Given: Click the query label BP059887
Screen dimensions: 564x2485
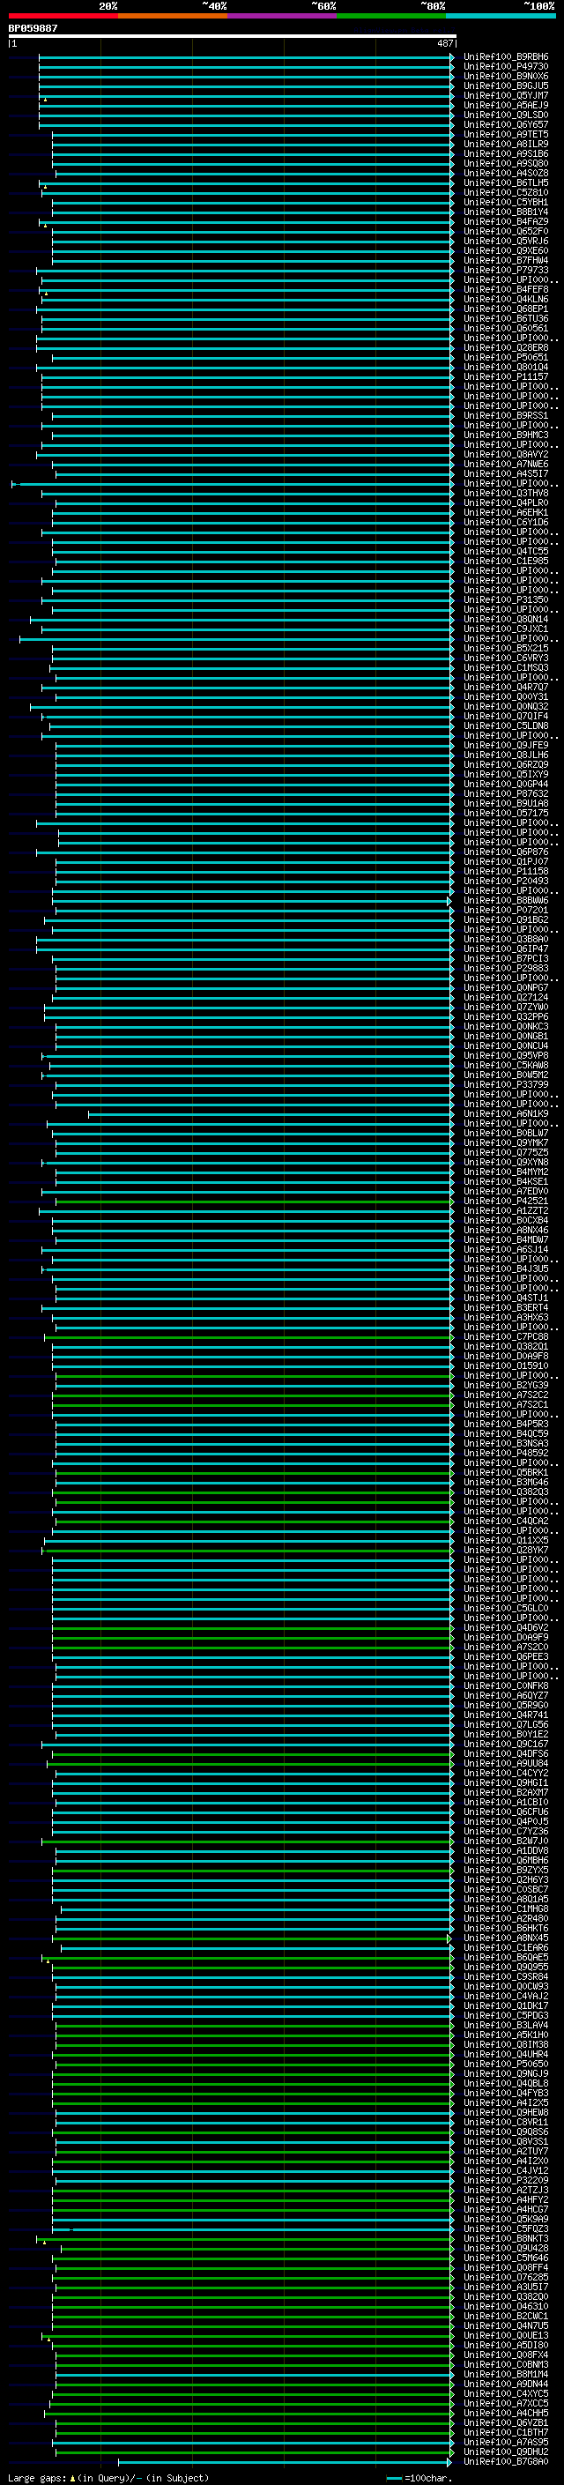Looking at the screenshot, I should (x=33, y=28).
